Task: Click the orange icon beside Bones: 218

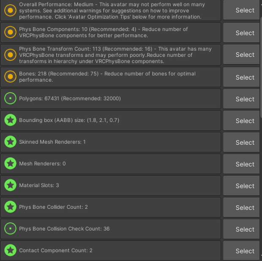Action: point(11,76)
